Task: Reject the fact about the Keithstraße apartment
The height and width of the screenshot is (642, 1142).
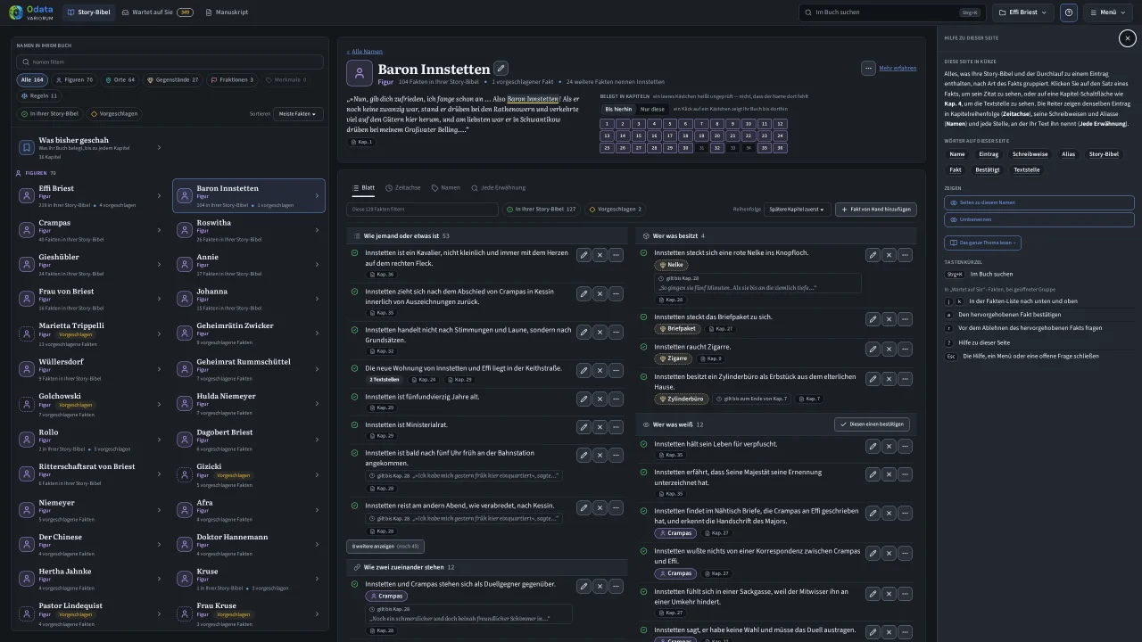Action: pyautogui.click(x=600, y=370)
